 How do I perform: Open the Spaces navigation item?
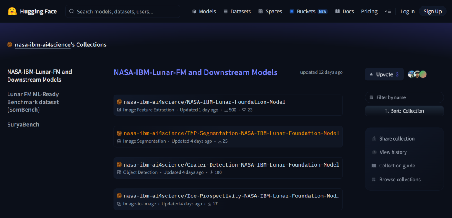coord(270,12)
